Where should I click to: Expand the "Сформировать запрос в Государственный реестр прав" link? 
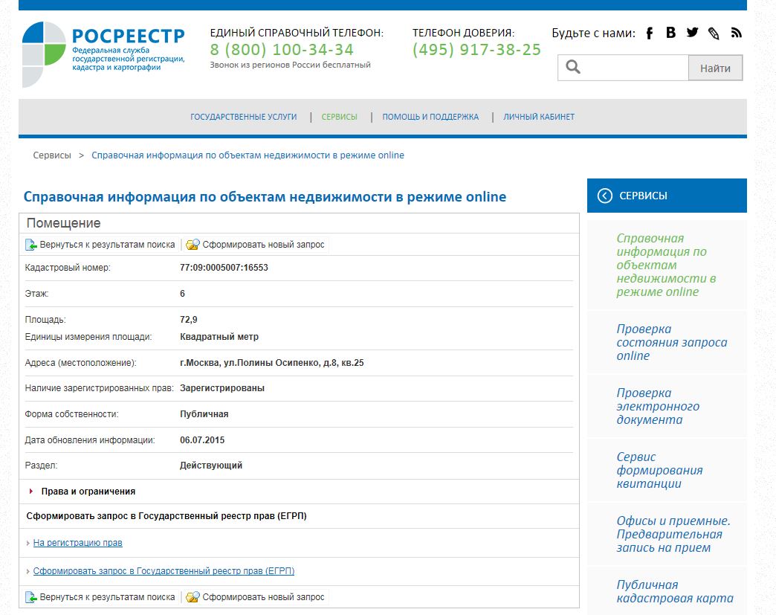point(164,571)
